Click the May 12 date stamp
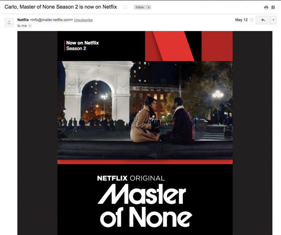 pyautogui.click(x=241, y=20)
